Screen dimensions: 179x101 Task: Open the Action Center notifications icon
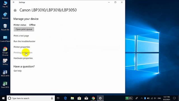pyautogui.click(x=174, y=98)
